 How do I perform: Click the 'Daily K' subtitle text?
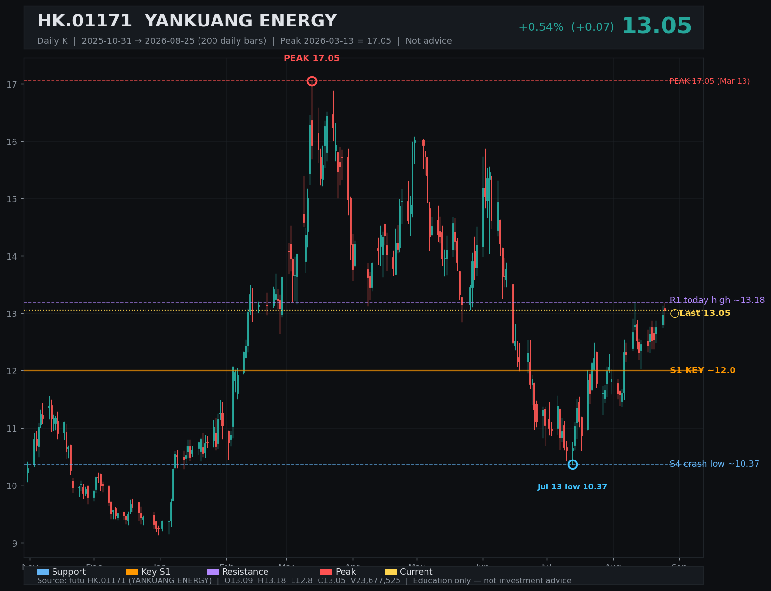click(x=53, y=41)
